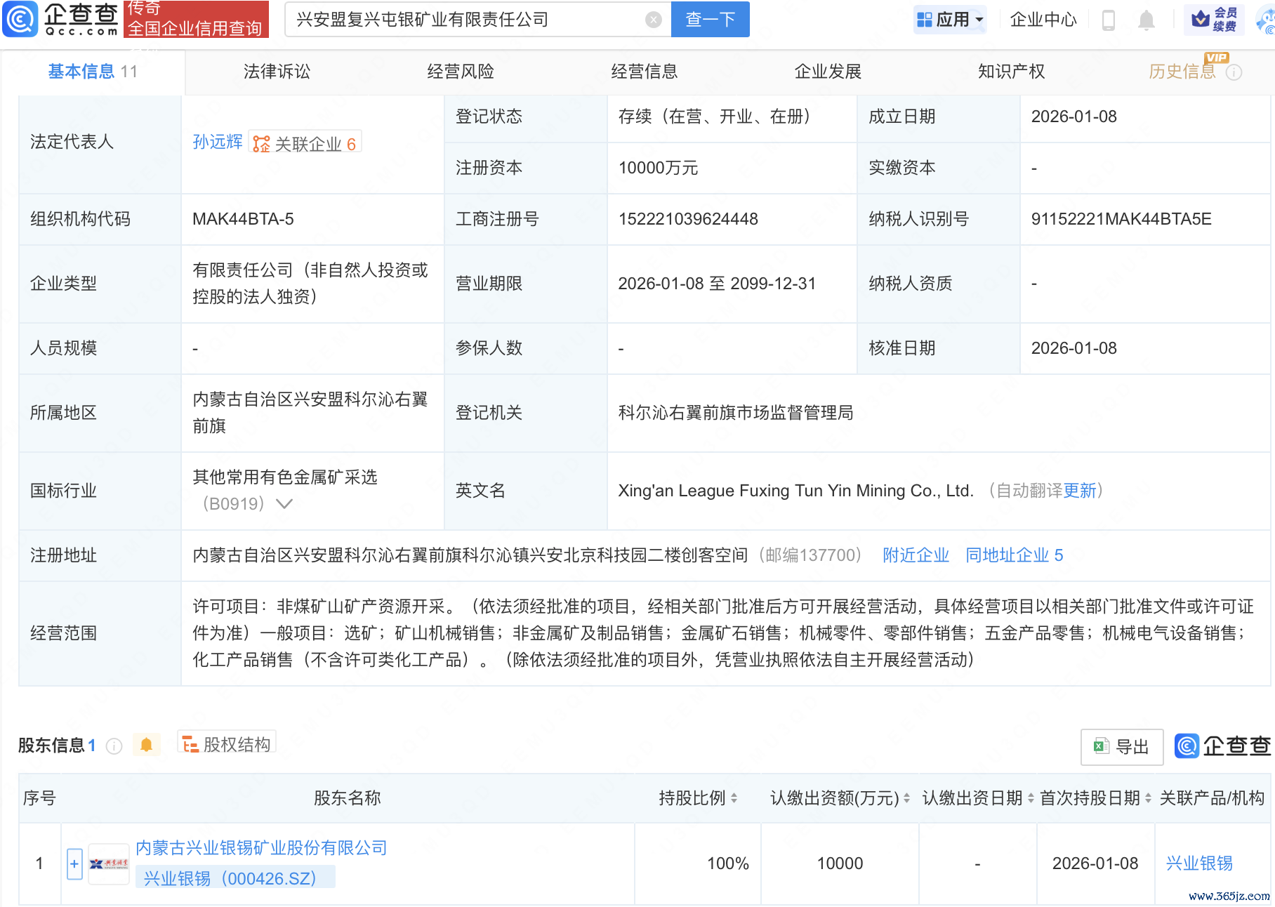
Task: Export shareholder list with 导出
Action: coord(1121,747)
